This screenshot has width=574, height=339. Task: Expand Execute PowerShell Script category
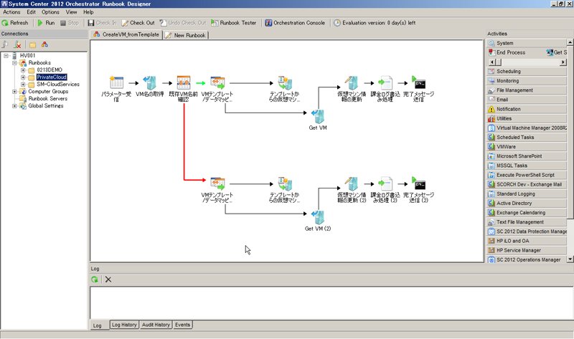527,175
